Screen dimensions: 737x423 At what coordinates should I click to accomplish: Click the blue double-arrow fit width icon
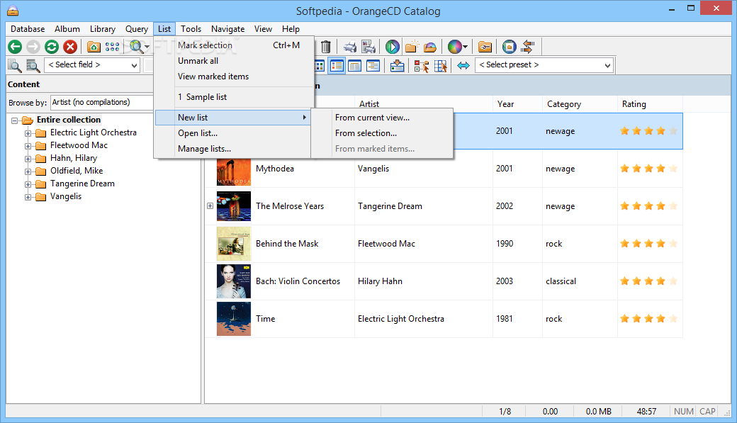click(x=463, y=65)
